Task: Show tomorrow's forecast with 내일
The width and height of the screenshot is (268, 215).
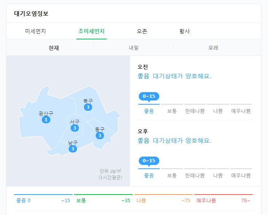Action: (x=133, y=48)
